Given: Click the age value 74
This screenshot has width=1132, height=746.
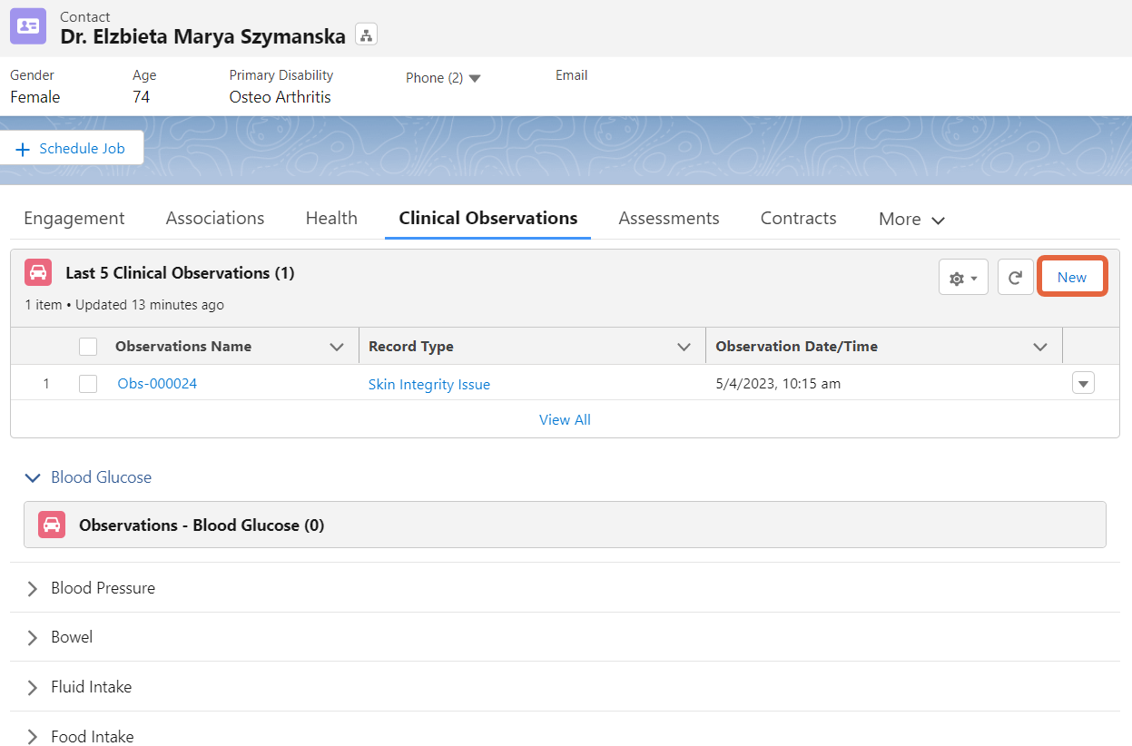Looking at the screenshot, I should (141, 97).
